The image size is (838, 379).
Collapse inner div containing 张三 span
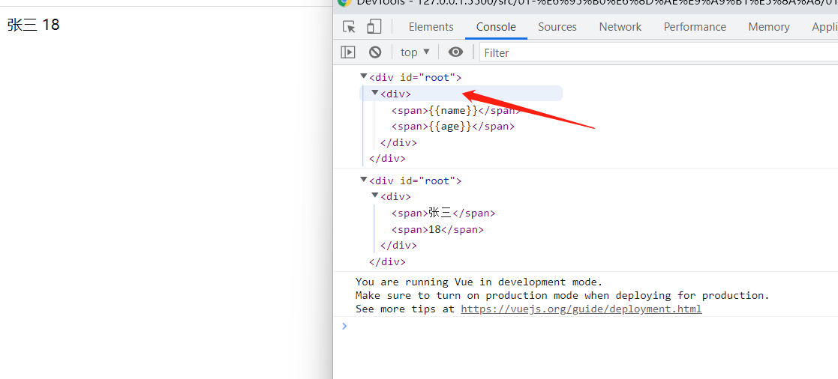pyautogui.click(x=374, y=195)
